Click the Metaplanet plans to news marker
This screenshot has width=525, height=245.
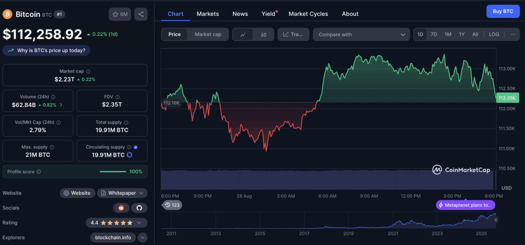(x=465, y=205)
